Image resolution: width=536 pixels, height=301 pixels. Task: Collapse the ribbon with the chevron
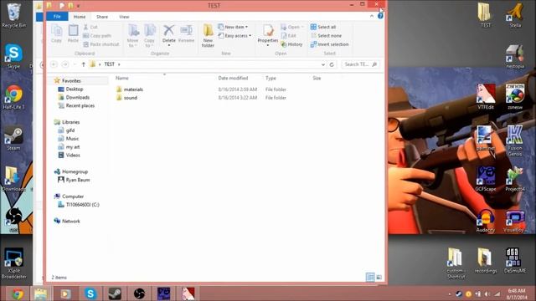(x=372, y=16)
